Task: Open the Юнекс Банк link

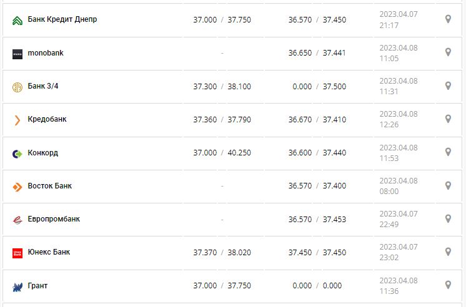Action: 49,252
